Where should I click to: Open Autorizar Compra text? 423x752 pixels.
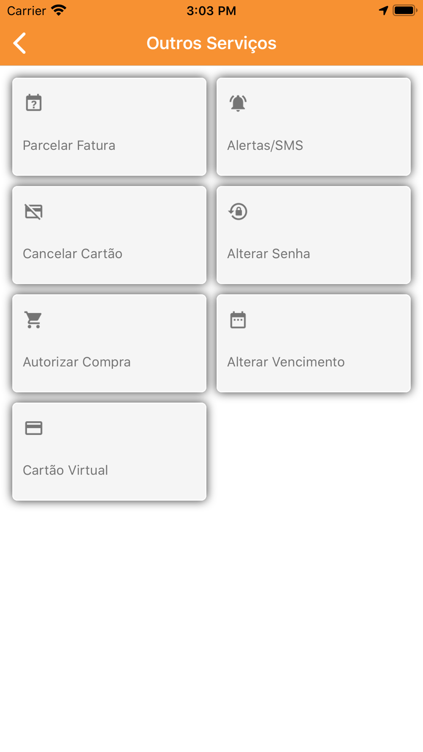77,362
